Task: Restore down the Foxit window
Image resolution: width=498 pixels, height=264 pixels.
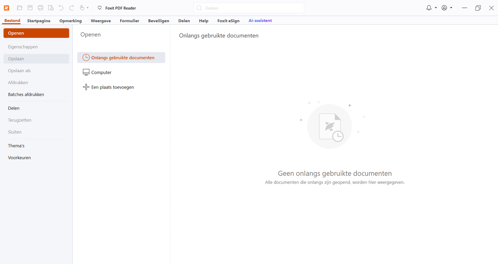Action: click(x=478, y=8)
